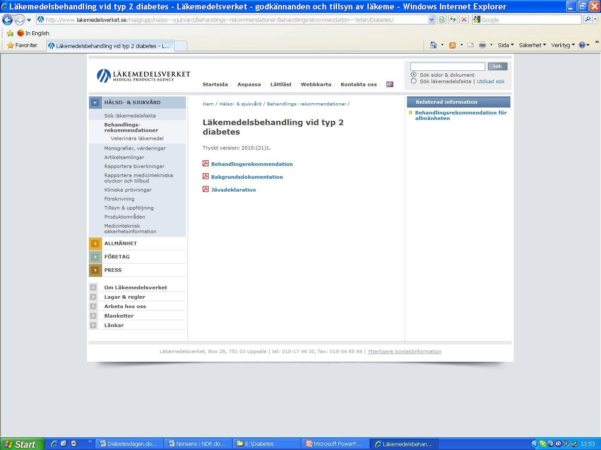Screen dimensions: 601x450
Task: Open the Säkerhet menu
Action: tap(532, 45)
